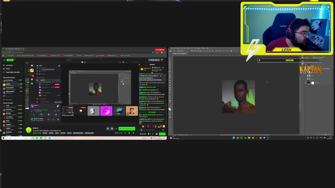Toggle Auto-Select checkbox in Photoshop options bar
This screenshot has height=188, width=335.
tap(178, 51)
